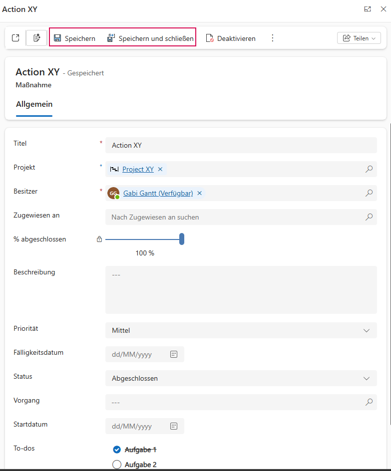The width and height of the screenshot is (391, 471).
Task: Click the Speichern save button
Action: pos(74,38)
